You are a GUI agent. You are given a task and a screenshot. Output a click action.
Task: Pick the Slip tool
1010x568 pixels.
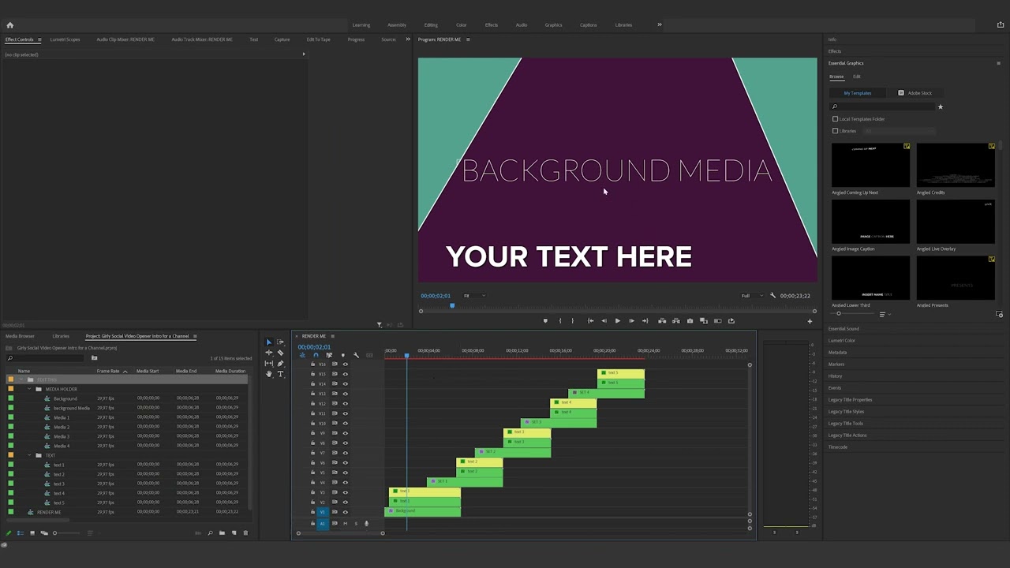click(x=268, y=364)
